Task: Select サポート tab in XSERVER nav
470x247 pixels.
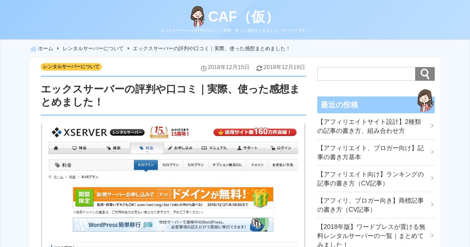Action: coord(247,148)
